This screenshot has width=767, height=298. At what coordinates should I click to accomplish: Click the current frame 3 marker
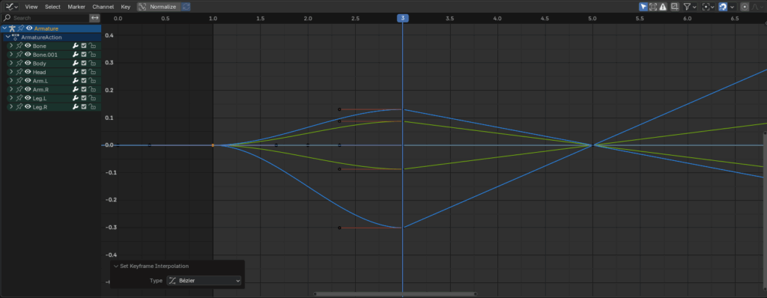point(402,18)
